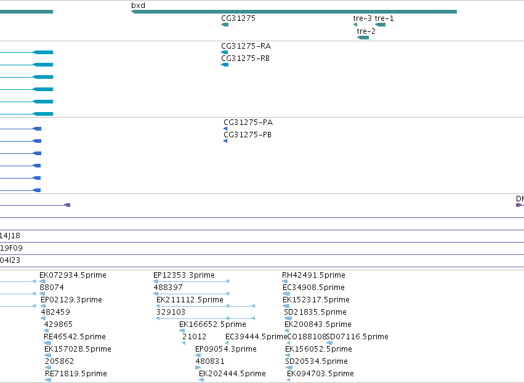Open EST EK094703.5prime
The image size is (524, 383).
pyautogui.click(x=320, y=374)
